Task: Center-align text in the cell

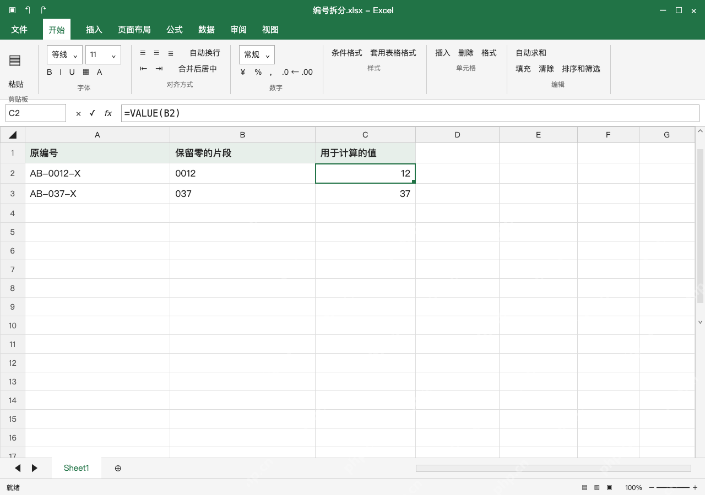Action: pyautogui.click(x=156, y=53)
